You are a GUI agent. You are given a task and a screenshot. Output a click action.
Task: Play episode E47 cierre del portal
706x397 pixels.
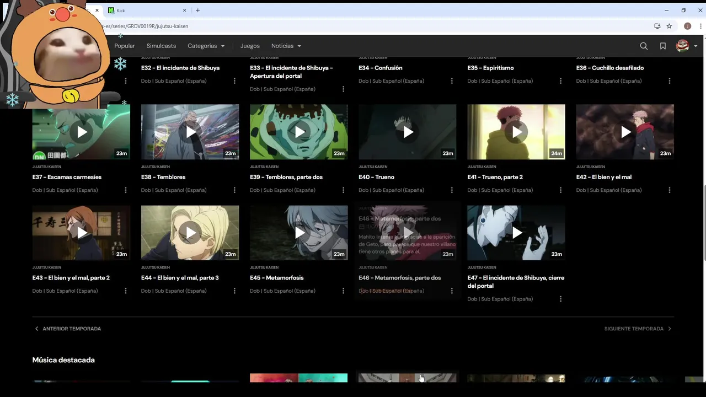click(x=516, y=233)
